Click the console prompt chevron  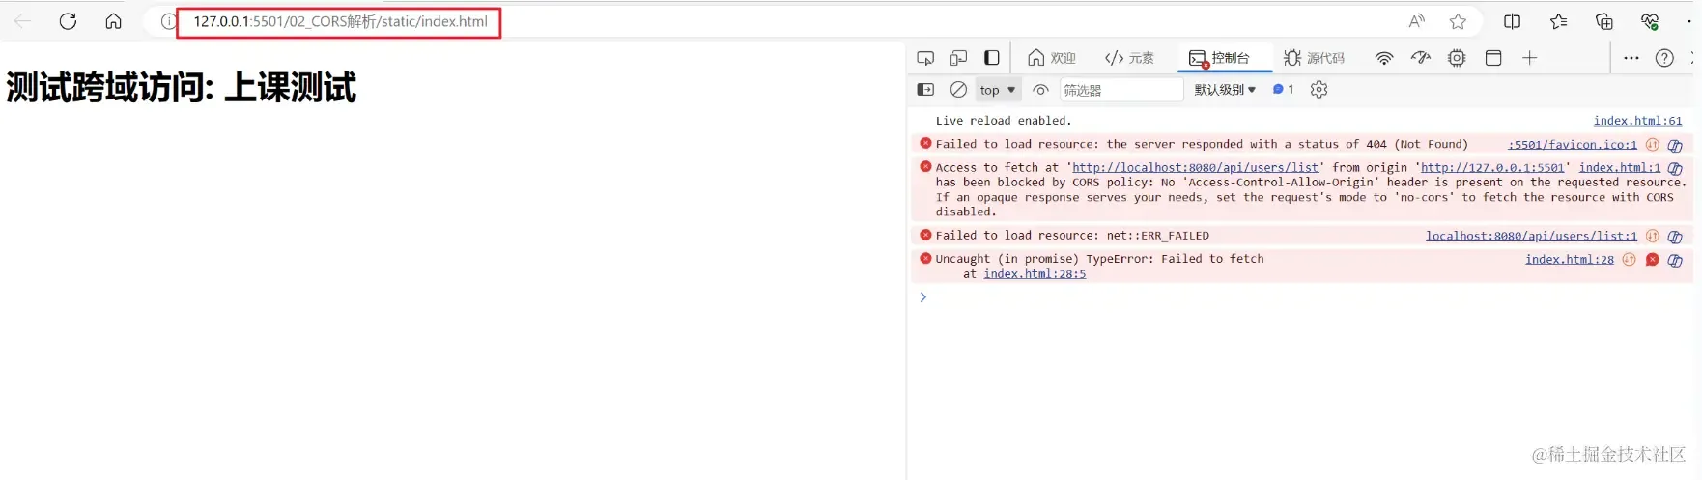922,297
